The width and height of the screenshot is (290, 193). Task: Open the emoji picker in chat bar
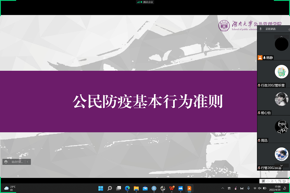[6, 162]
